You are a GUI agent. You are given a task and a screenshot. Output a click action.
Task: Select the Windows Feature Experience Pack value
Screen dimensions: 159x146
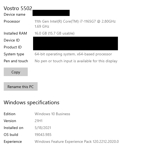coord(77,141)
